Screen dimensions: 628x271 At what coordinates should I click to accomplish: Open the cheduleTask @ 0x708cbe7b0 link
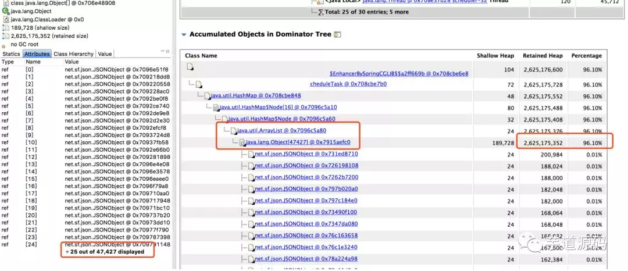(348, 84)
